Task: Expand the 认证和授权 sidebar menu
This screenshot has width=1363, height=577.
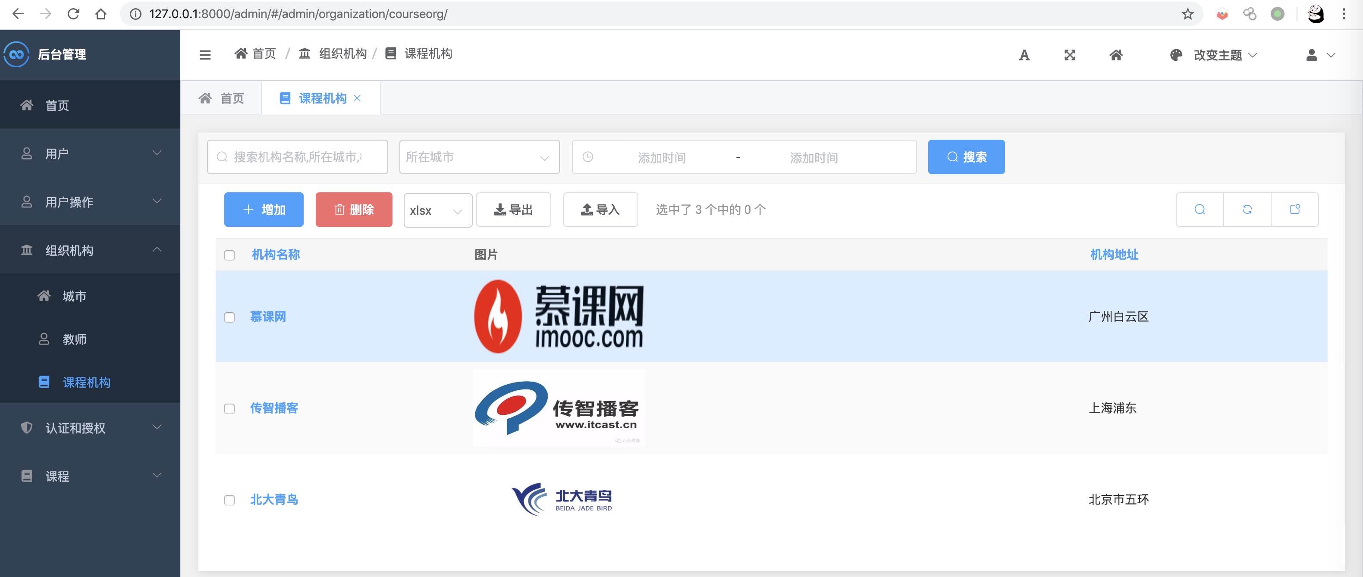Action: (90, 427)
